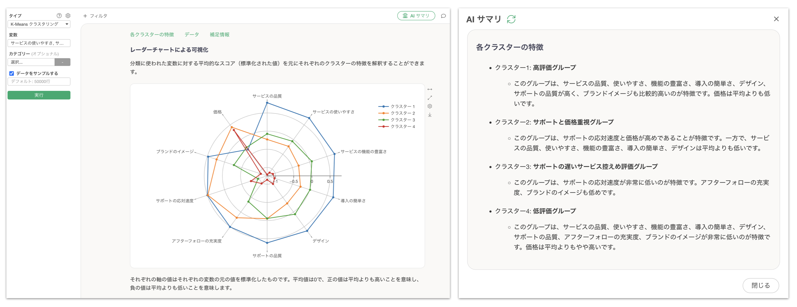Click the 閉じる button
Viewport: 797px width, 307px height.
click(x=761, y=285)
